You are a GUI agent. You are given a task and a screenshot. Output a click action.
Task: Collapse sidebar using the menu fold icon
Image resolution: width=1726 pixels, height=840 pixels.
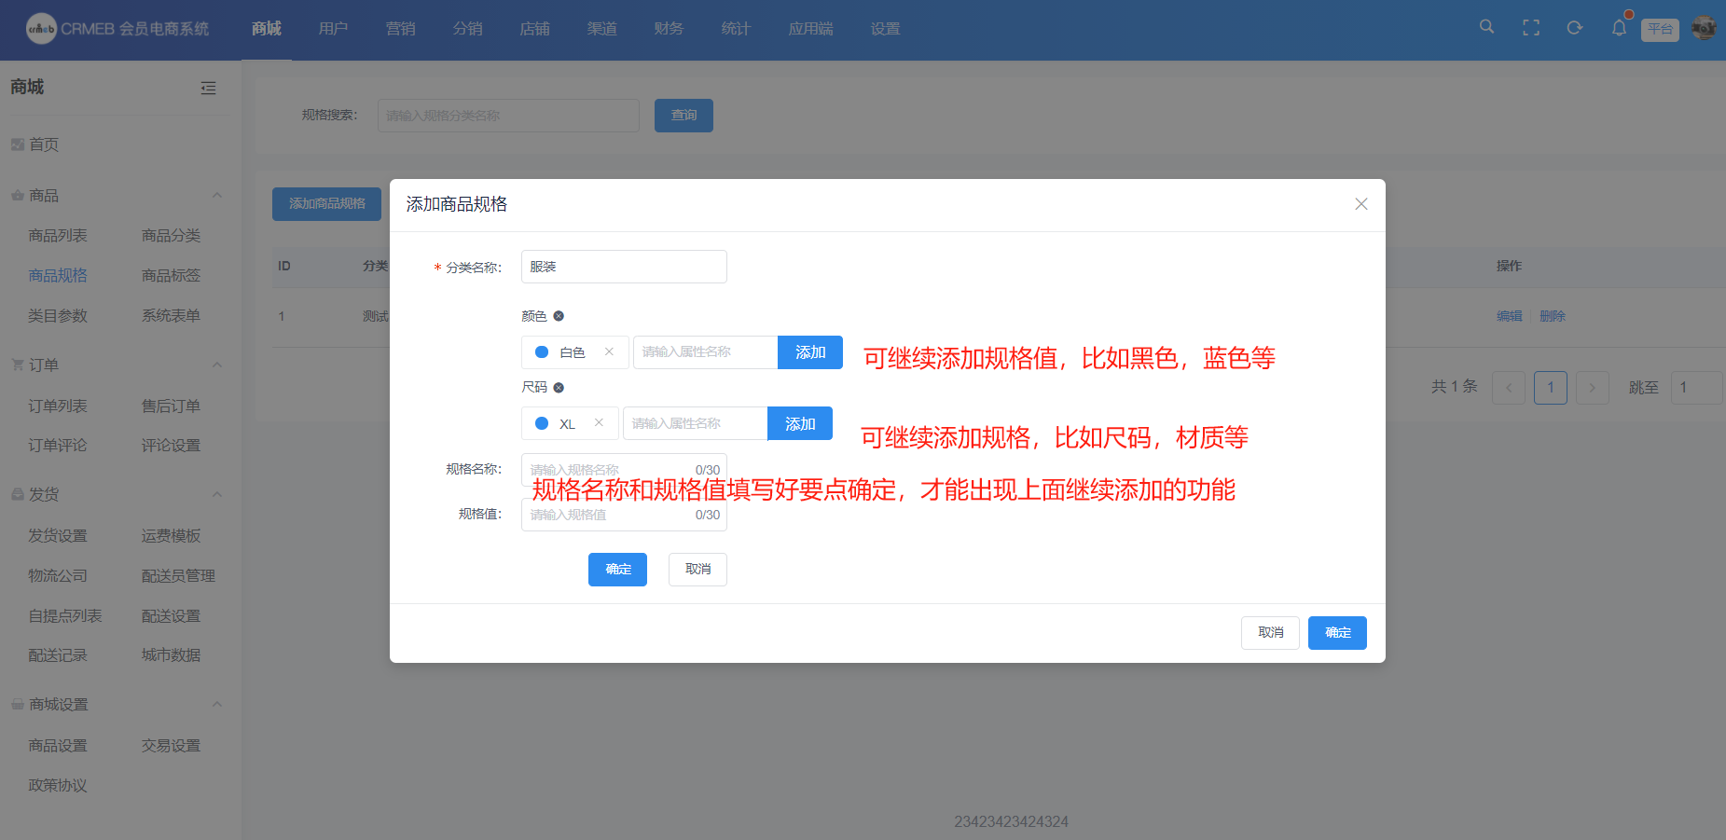pyautogui.click(x=208, y=88)
